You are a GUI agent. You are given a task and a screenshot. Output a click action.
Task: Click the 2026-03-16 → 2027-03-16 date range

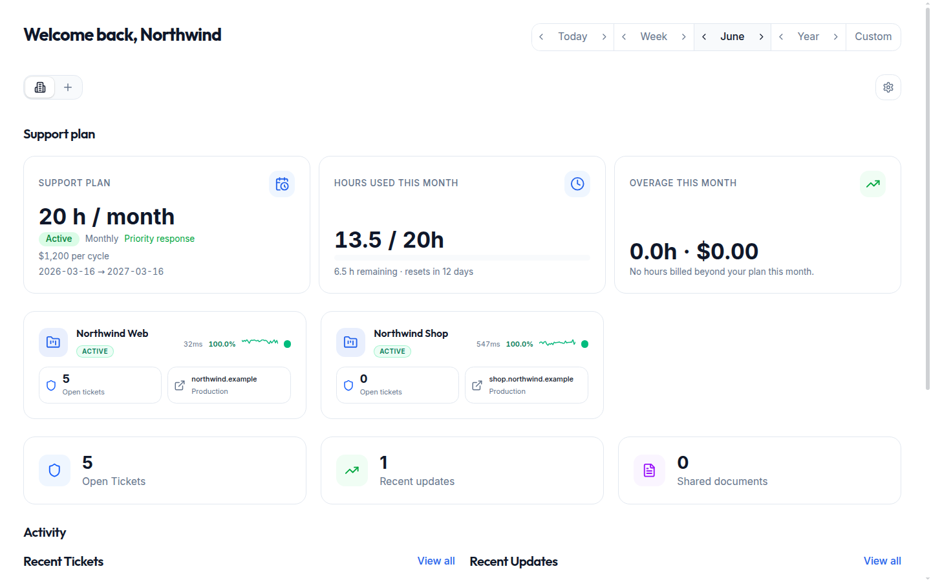pos(102,272)
